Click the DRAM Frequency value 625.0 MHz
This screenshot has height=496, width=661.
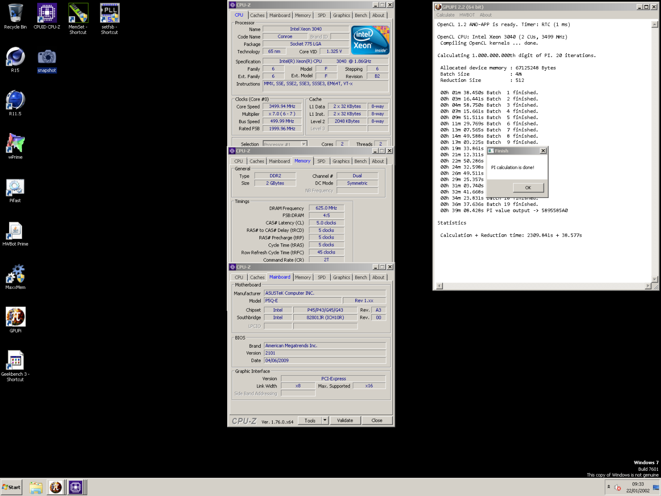point(326,208)
